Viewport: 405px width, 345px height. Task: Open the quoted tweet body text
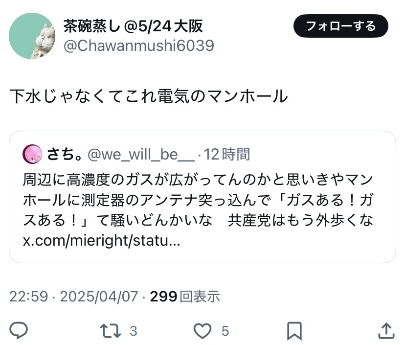[196, 200]
